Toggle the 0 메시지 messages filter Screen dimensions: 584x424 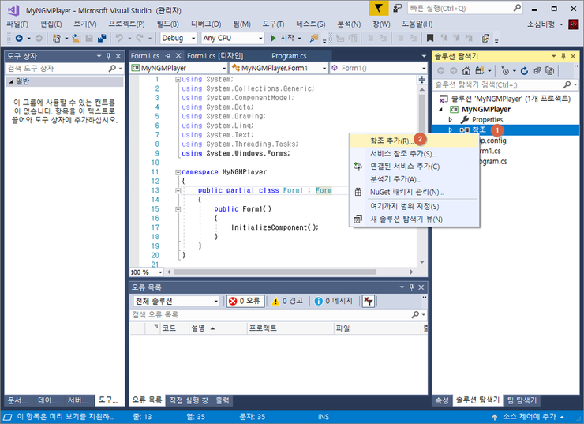pos(333,301)
